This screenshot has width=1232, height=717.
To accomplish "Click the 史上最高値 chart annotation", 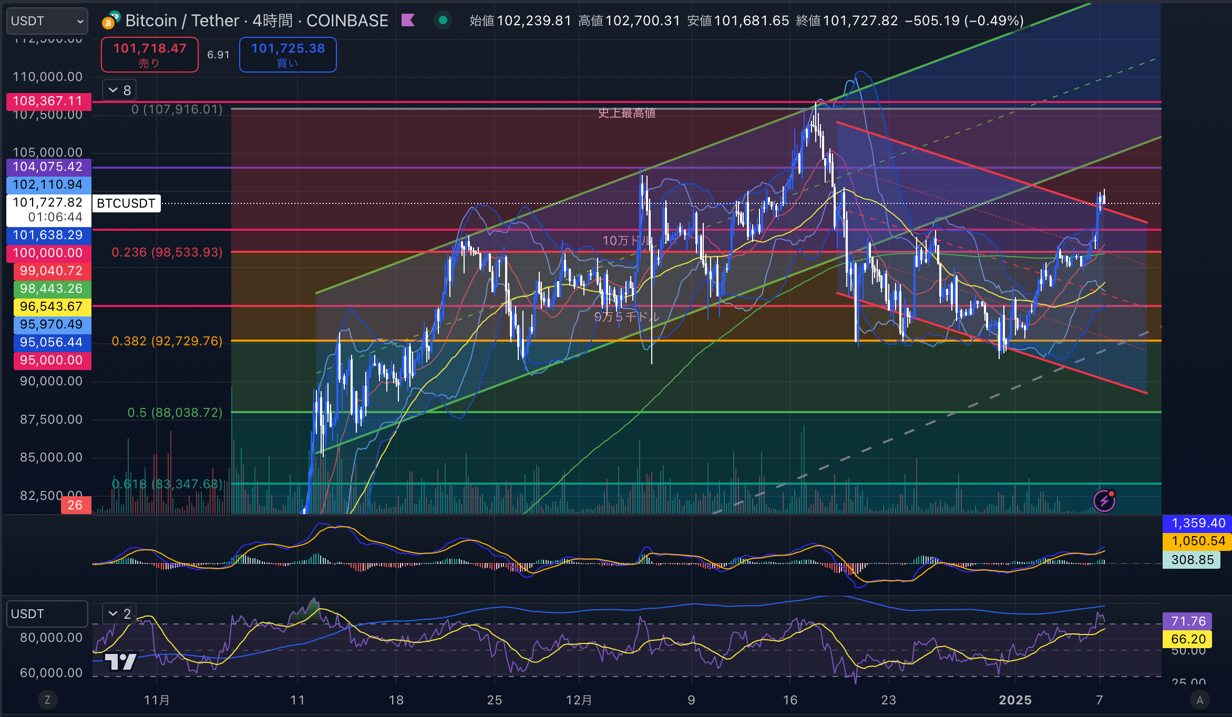I will pyautogui.click(x=627, y=113).
